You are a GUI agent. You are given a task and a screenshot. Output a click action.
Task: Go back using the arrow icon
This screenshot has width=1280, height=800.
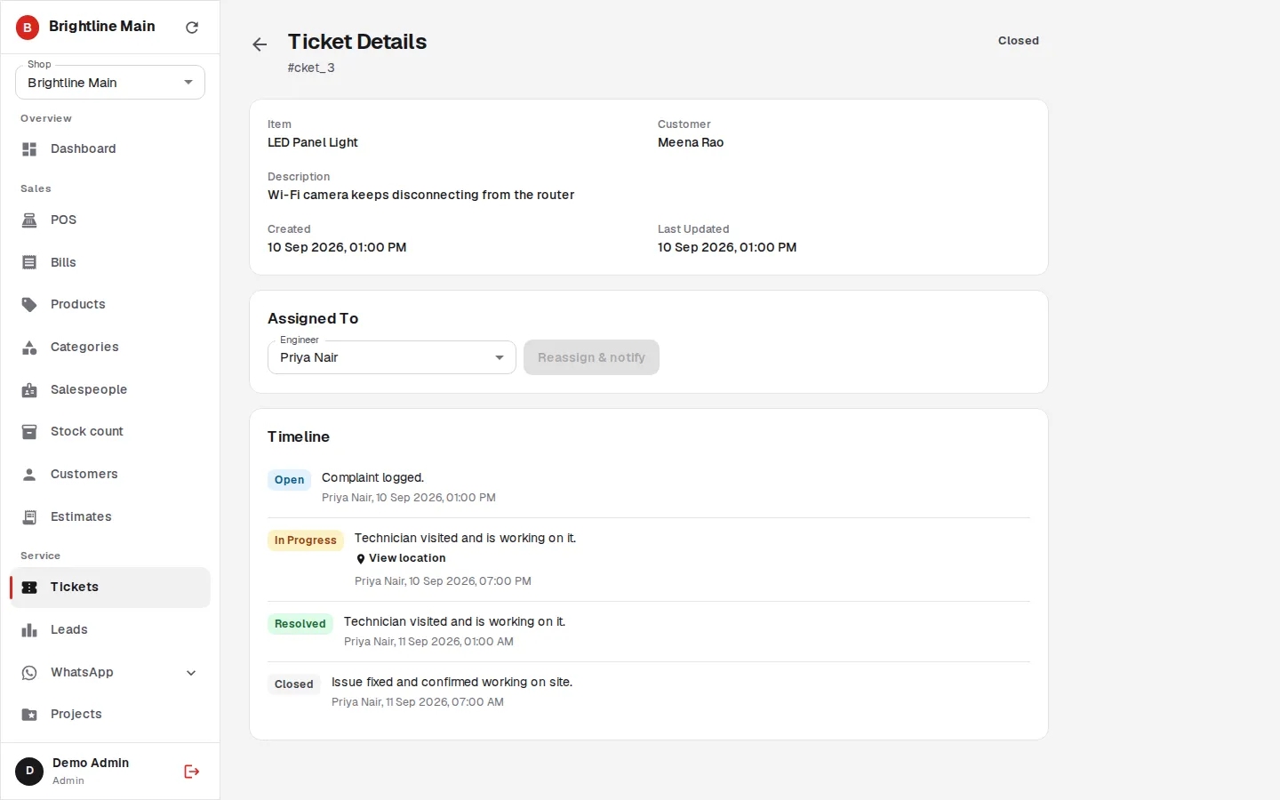tap(260, 44)
